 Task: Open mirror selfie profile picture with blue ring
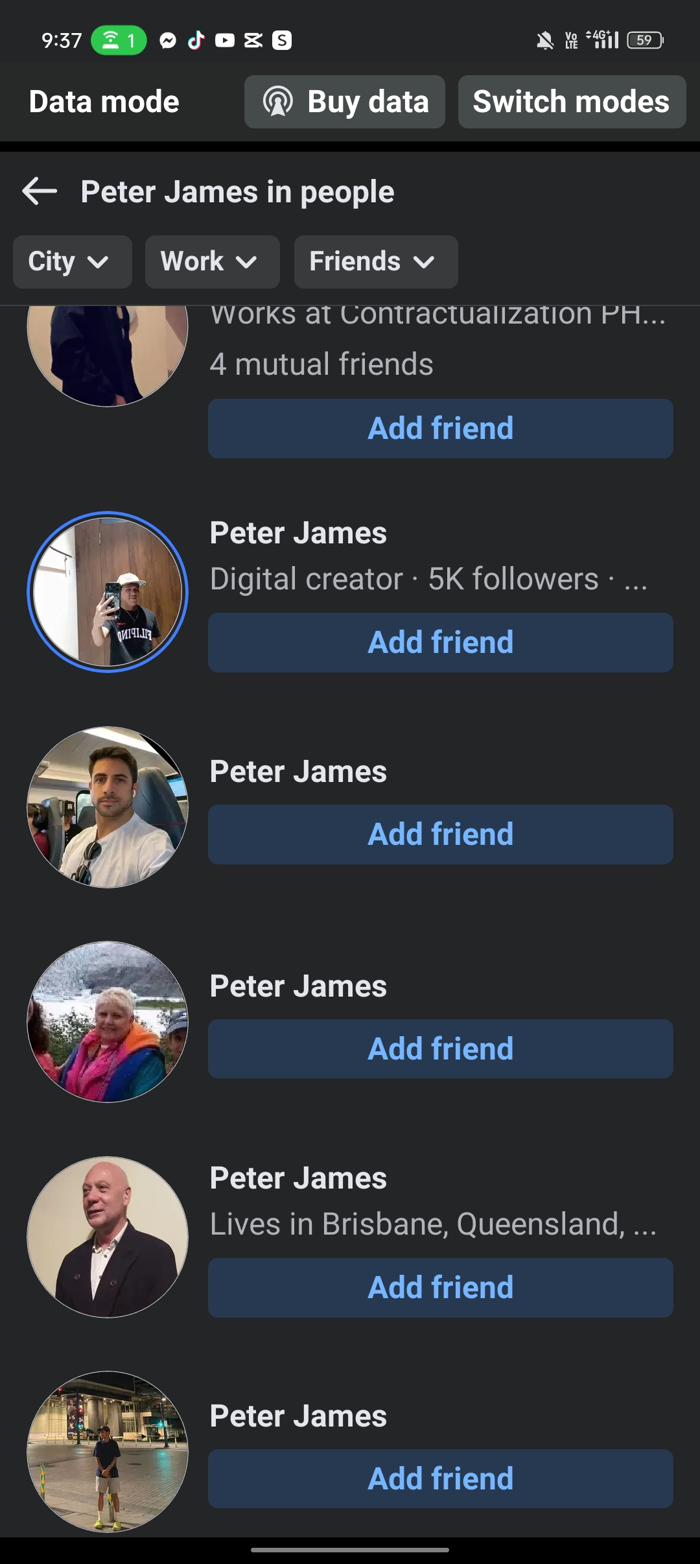pos(108,592)
